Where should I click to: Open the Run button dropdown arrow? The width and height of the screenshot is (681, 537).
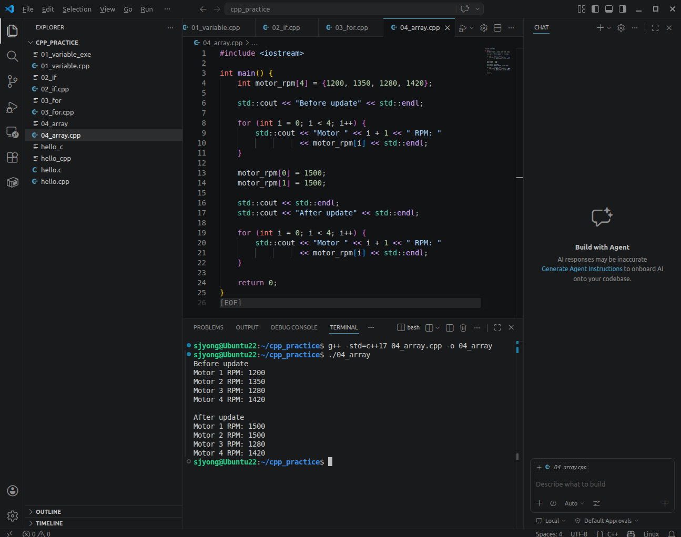472,28
